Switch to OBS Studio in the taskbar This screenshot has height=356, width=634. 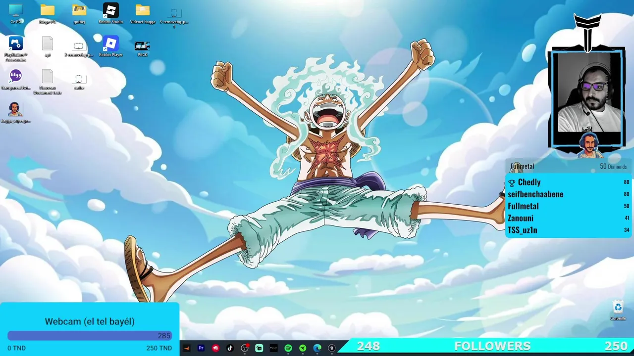point(245,348)
